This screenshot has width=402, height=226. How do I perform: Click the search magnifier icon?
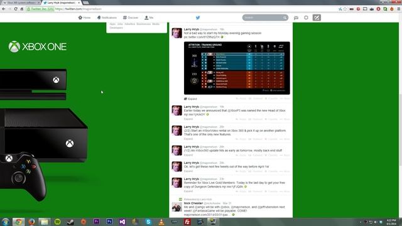click(285, 18)
